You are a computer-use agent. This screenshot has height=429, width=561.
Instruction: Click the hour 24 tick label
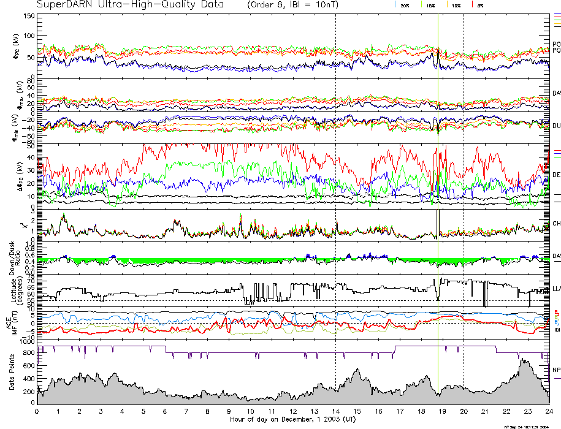(x=549, y=411)
